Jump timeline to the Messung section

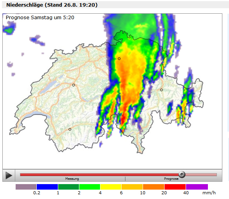pyautogui.click(x=72, y=179)
